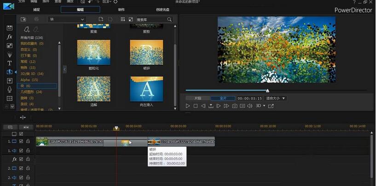Image resolution: width=376 pixels, height=186 pixels.
Task: Take a snapshot with the camera icon
Action: [x=234, y=106]
